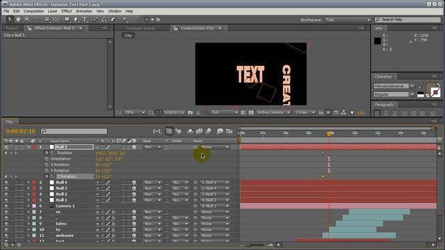Open the viewer magnification dropdown showing 25%
The width and height of the screenshot is (445, 250).
(x=135, y=112)
